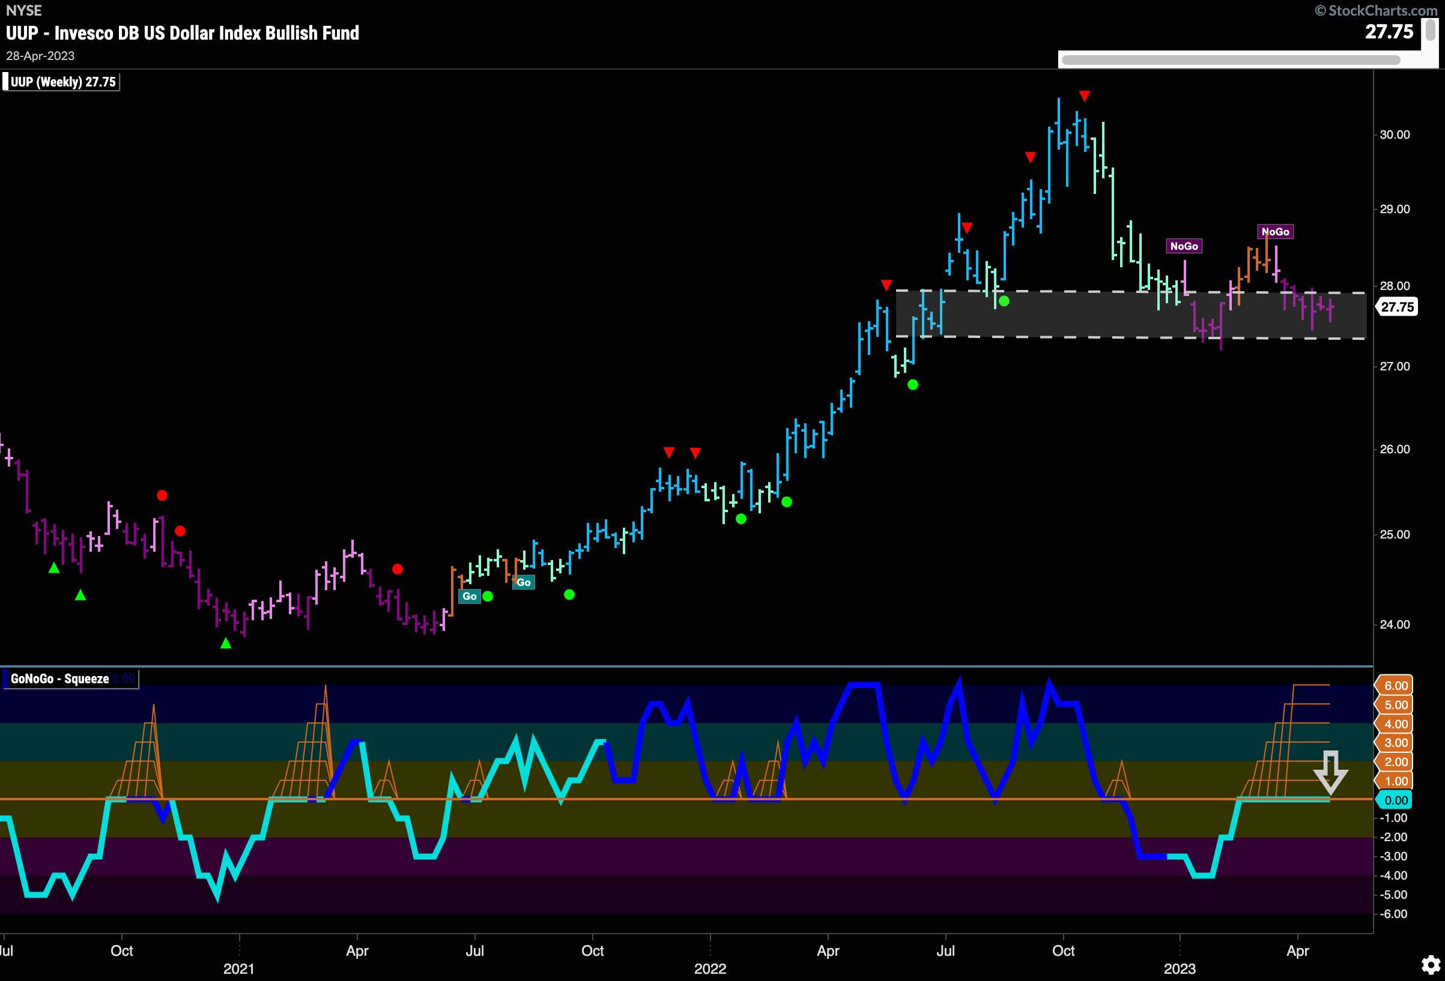Click the green circle below the June 2022 low

[913, 385]
